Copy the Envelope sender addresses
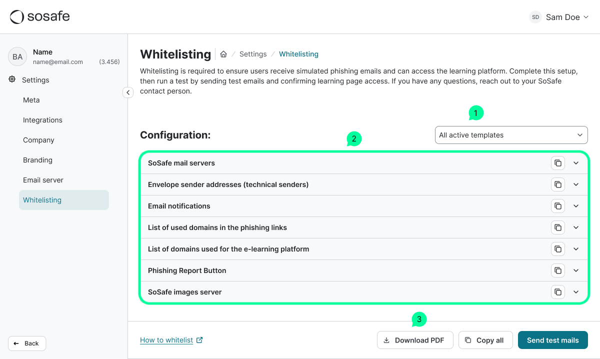This screenshot has width=600, height=359. (557, 184)
